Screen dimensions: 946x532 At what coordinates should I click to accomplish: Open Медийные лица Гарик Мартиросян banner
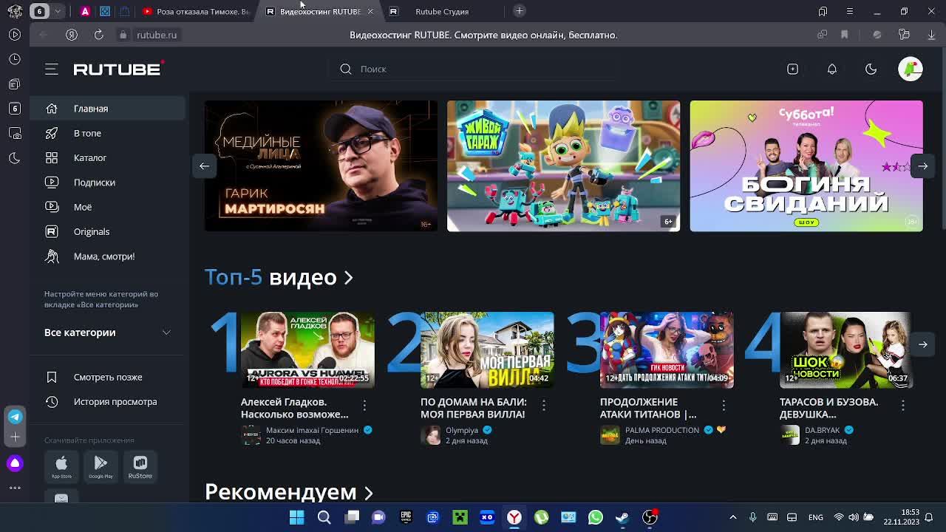(x=321, y=166)
